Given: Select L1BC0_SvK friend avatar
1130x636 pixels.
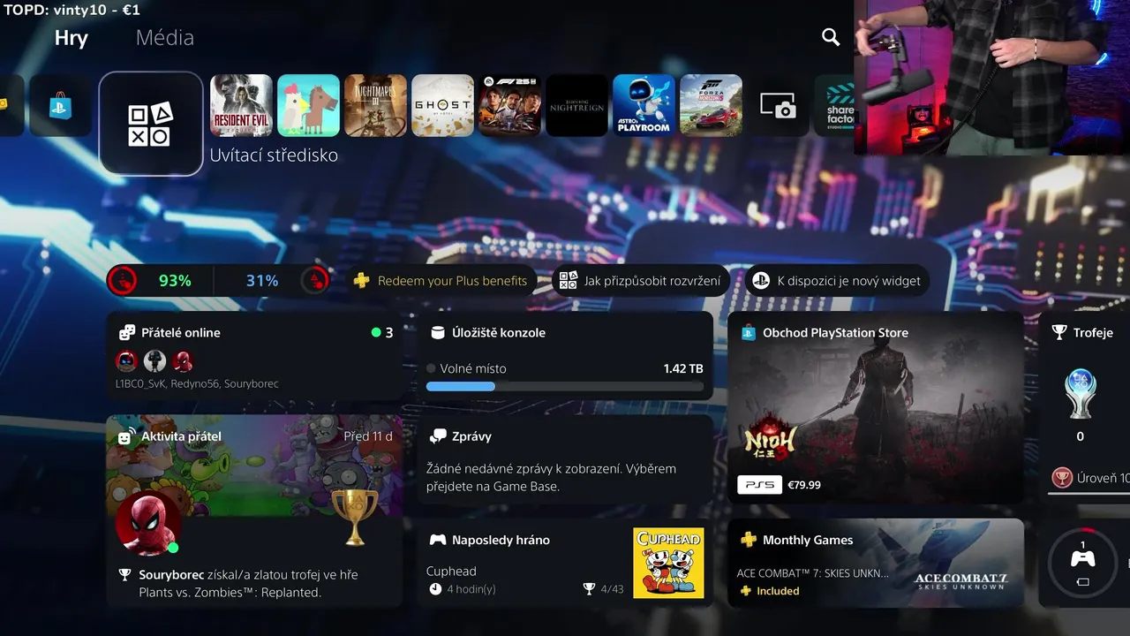Looking at the screenshot, I should point(126,360).
